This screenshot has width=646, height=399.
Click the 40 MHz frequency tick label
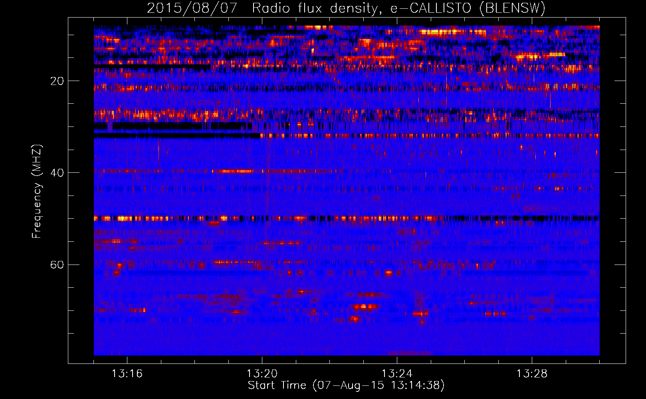(57, 173)
